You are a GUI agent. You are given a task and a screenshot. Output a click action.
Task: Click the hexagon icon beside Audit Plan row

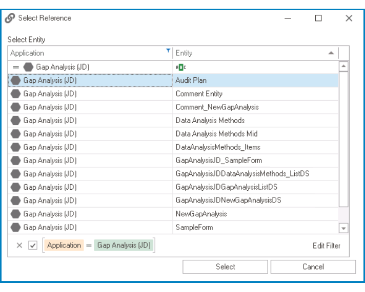[x=16, y=80]
